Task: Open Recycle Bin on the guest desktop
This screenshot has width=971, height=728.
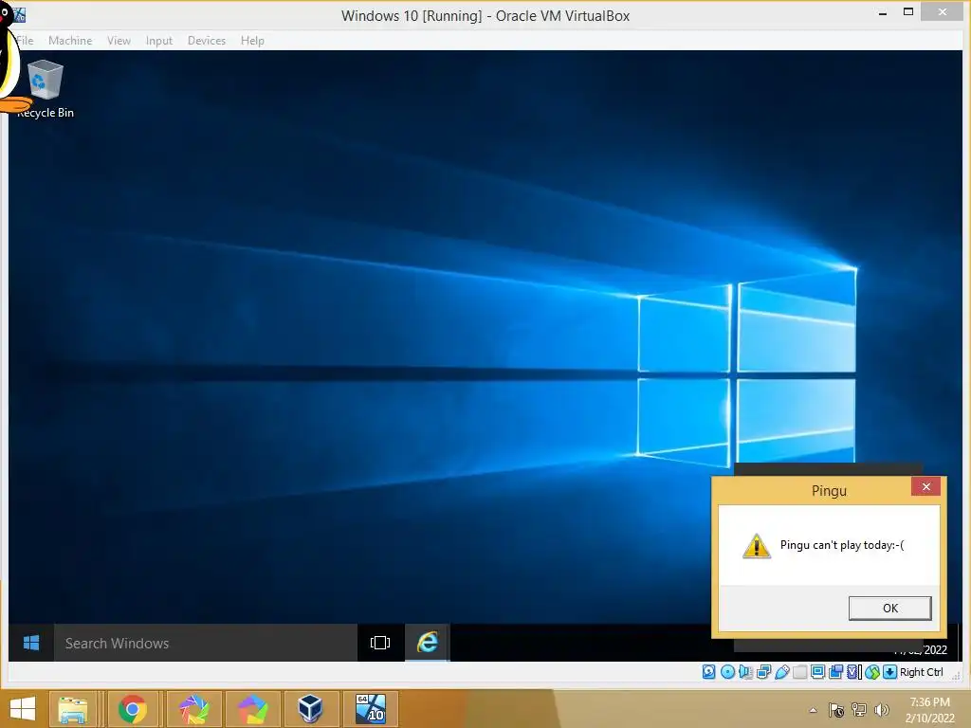Action: tap(46, 88)
